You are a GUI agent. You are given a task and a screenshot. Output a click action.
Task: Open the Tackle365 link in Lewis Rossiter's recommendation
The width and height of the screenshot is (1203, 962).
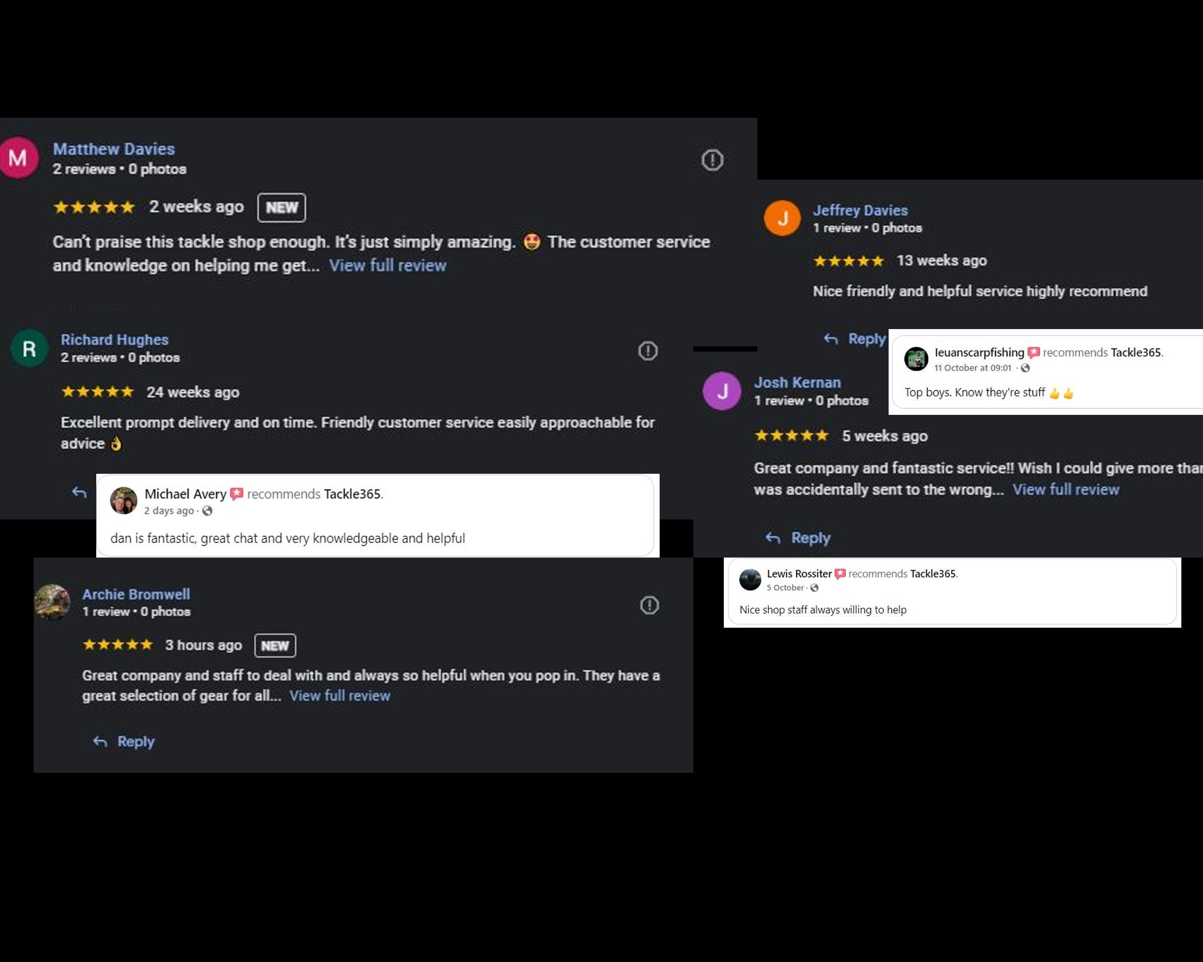[932, 573]
